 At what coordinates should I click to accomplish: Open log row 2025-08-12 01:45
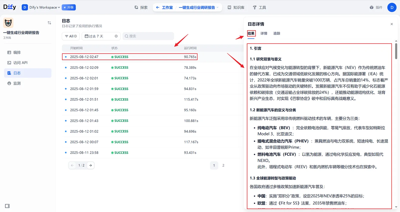[152, 110]
